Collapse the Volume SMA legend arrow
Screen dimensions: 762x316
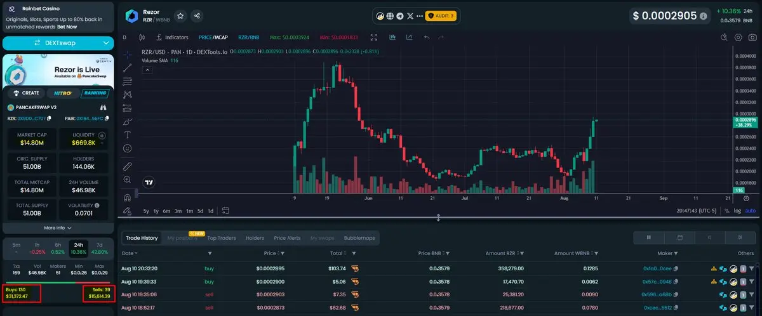pyautogui.click(x=146, y=70)
